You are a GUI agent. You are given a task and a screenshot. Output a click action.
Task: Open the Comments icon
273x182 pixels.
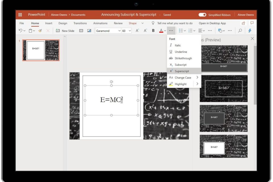252,23
